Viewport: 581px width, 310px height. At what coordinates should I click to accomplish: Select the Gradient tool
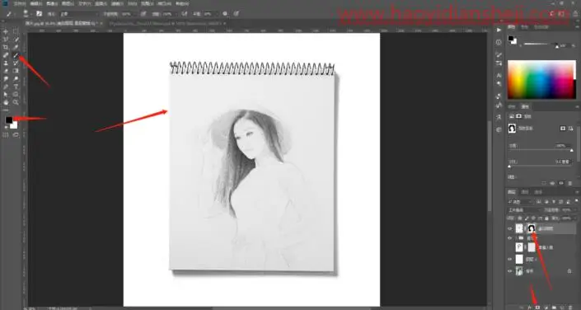click(x=16, y=70)
